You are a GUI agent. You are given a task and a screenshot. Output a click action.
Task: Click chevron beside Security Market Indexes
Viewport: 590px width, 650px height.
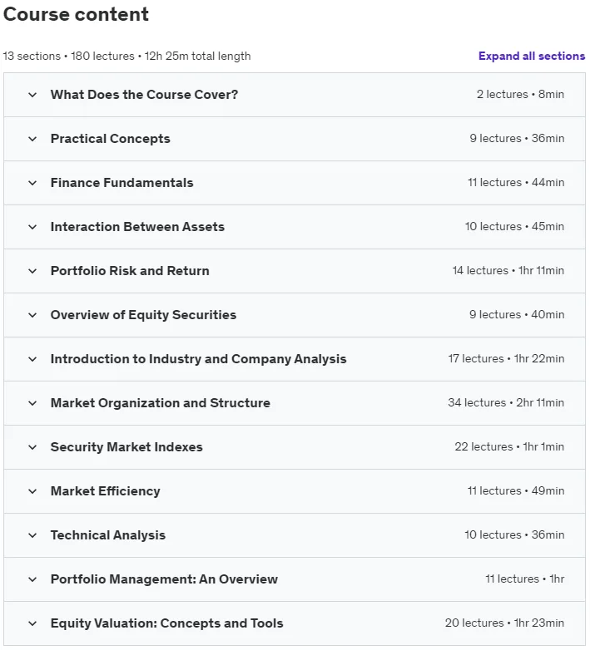[x=32, y=447]
